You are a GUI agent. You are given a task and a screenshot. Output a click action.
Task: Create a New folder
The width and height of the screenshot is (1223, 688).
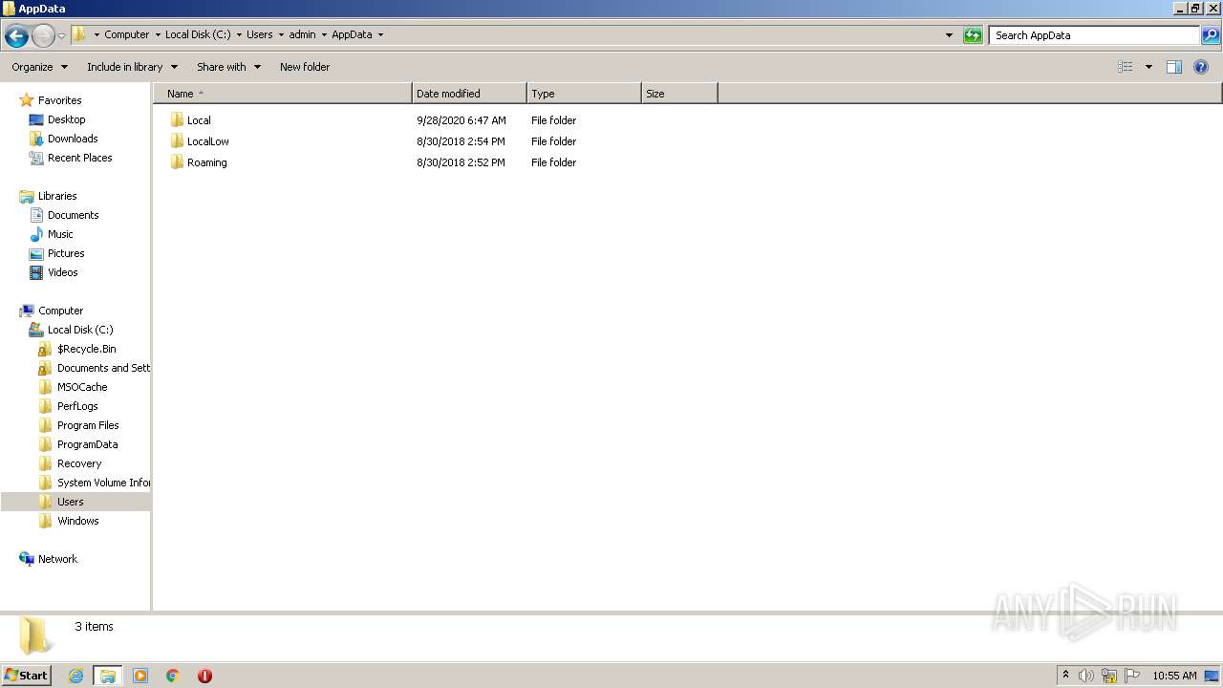[x=305, y=67]
